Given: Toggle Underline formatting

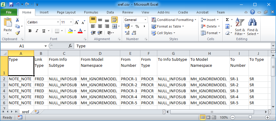Looking at the screenshot, I should tap(44, 31).
